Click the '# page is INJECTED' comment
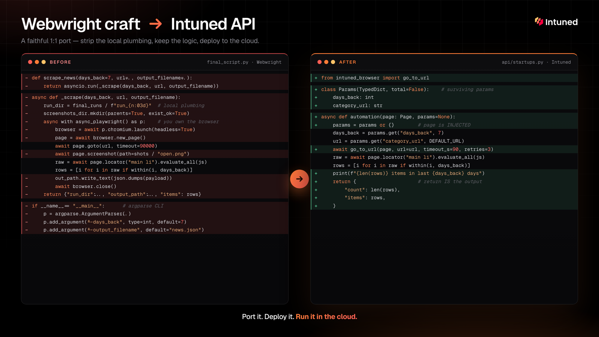Viewport: 599px width, 337px height. coord(444,125)
